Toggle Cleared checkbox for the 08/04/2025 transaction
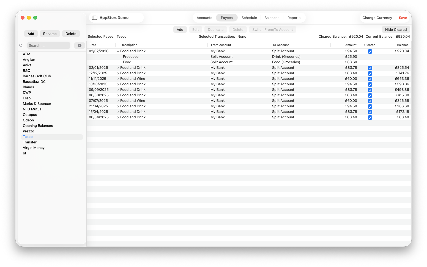Screen dimensions: 427x267 tap(370, 118)
